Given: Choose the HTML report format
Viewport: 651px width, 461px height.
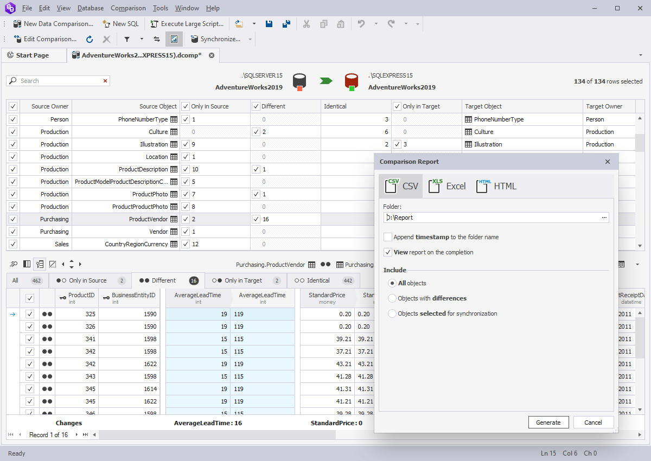Looking at the screenshot, I should pos(495,186).
